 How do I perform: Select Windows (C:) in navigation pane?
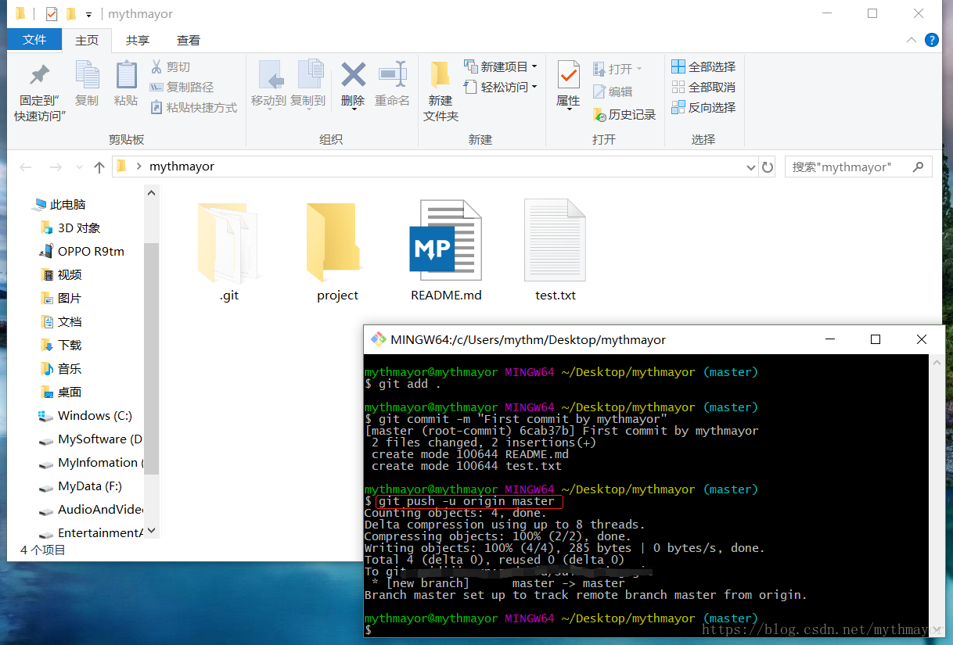94,416
